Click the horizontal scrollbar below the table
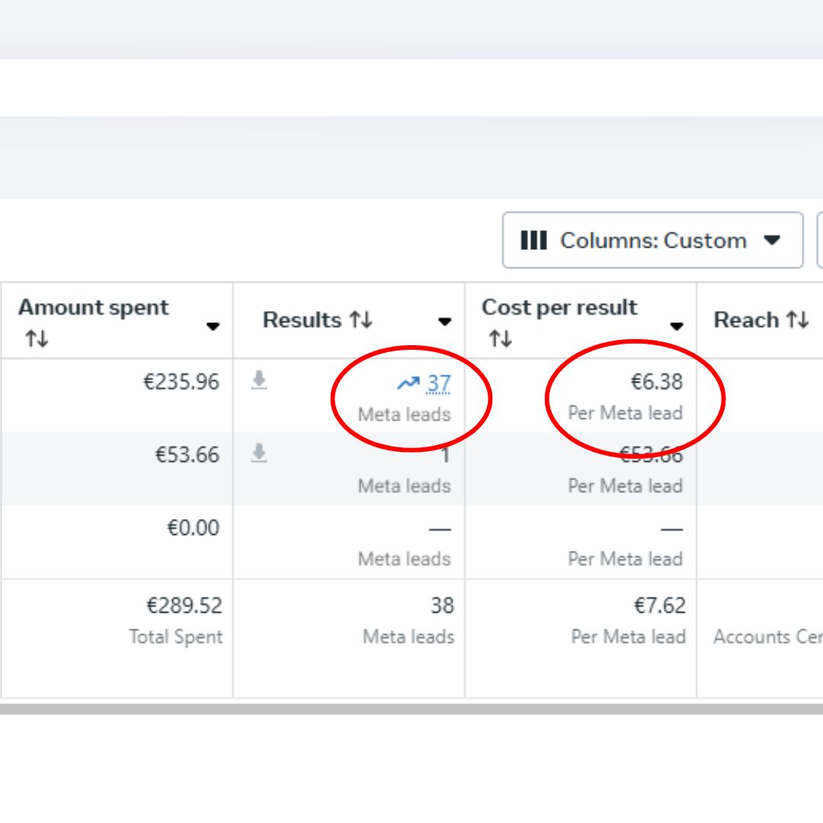Viewport: 823px width, 823px height. coord(411,709)
